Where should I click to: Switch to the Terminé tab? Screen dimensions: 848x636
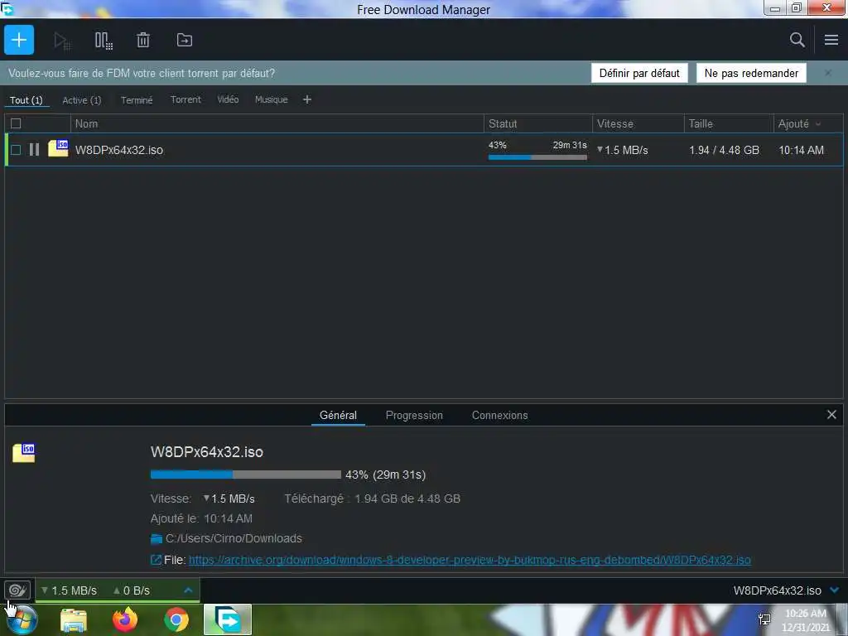click(137, 100)
